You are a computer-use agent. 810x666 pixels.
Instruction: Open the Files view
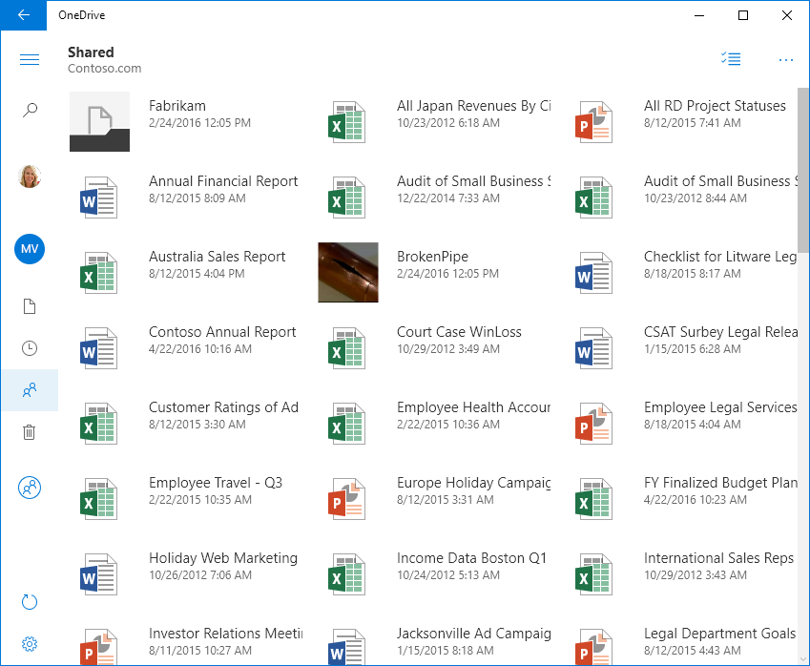pyautogui.click(x=29, y=305)
